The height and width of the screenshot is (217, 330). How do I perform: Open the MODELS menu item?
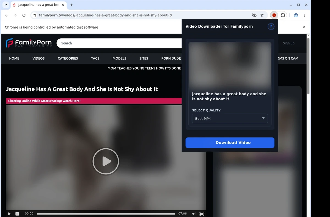pyautogui.click(x=119, y=59)
